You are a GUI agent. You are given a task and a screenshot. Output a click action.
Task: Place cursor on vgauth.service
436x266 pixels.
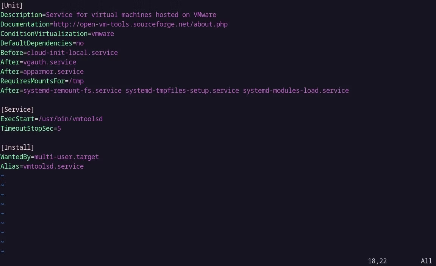point(49,62)
